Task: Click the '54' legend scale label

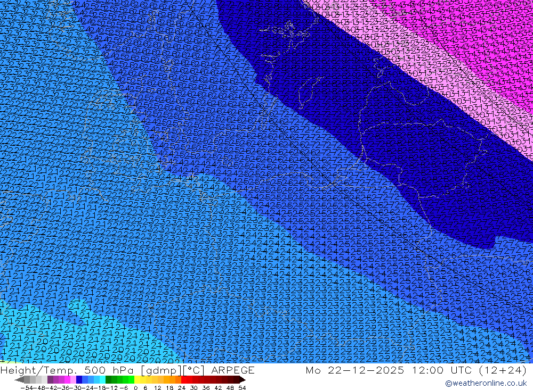Action: coord(242,388)
